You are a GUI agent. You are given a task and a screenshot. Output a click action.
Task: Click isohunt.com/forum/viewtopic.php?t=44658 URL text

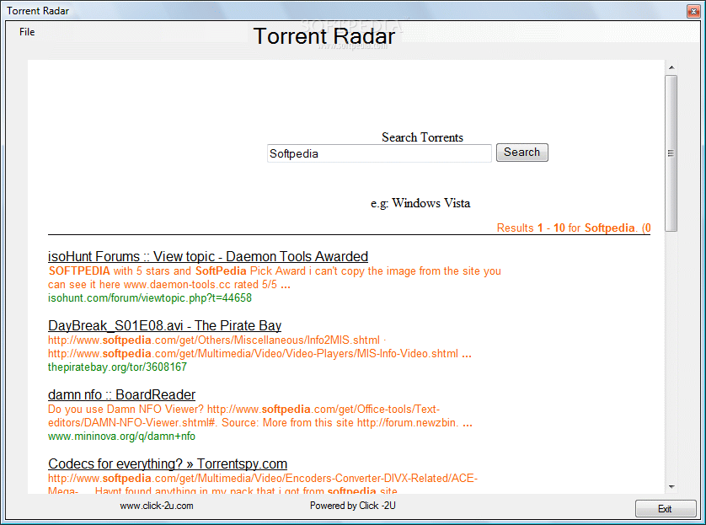coord(150,298)
